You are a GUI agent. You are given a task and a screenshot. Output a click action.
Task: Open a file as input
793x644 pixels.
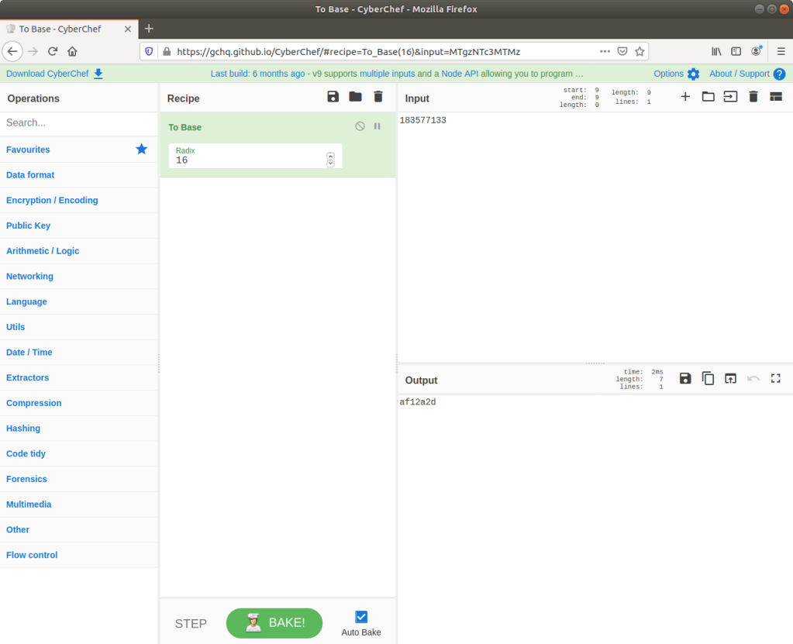730,97
